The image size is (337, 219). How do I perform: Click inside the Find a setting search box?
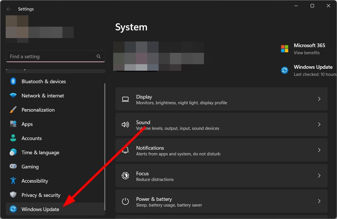[x=51, y=56]
